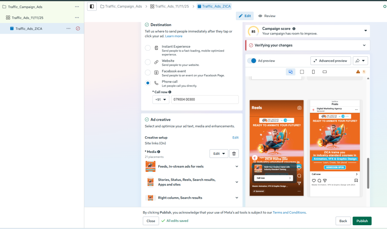Select the Instant Experience radio button

click(x=148, y=48)
